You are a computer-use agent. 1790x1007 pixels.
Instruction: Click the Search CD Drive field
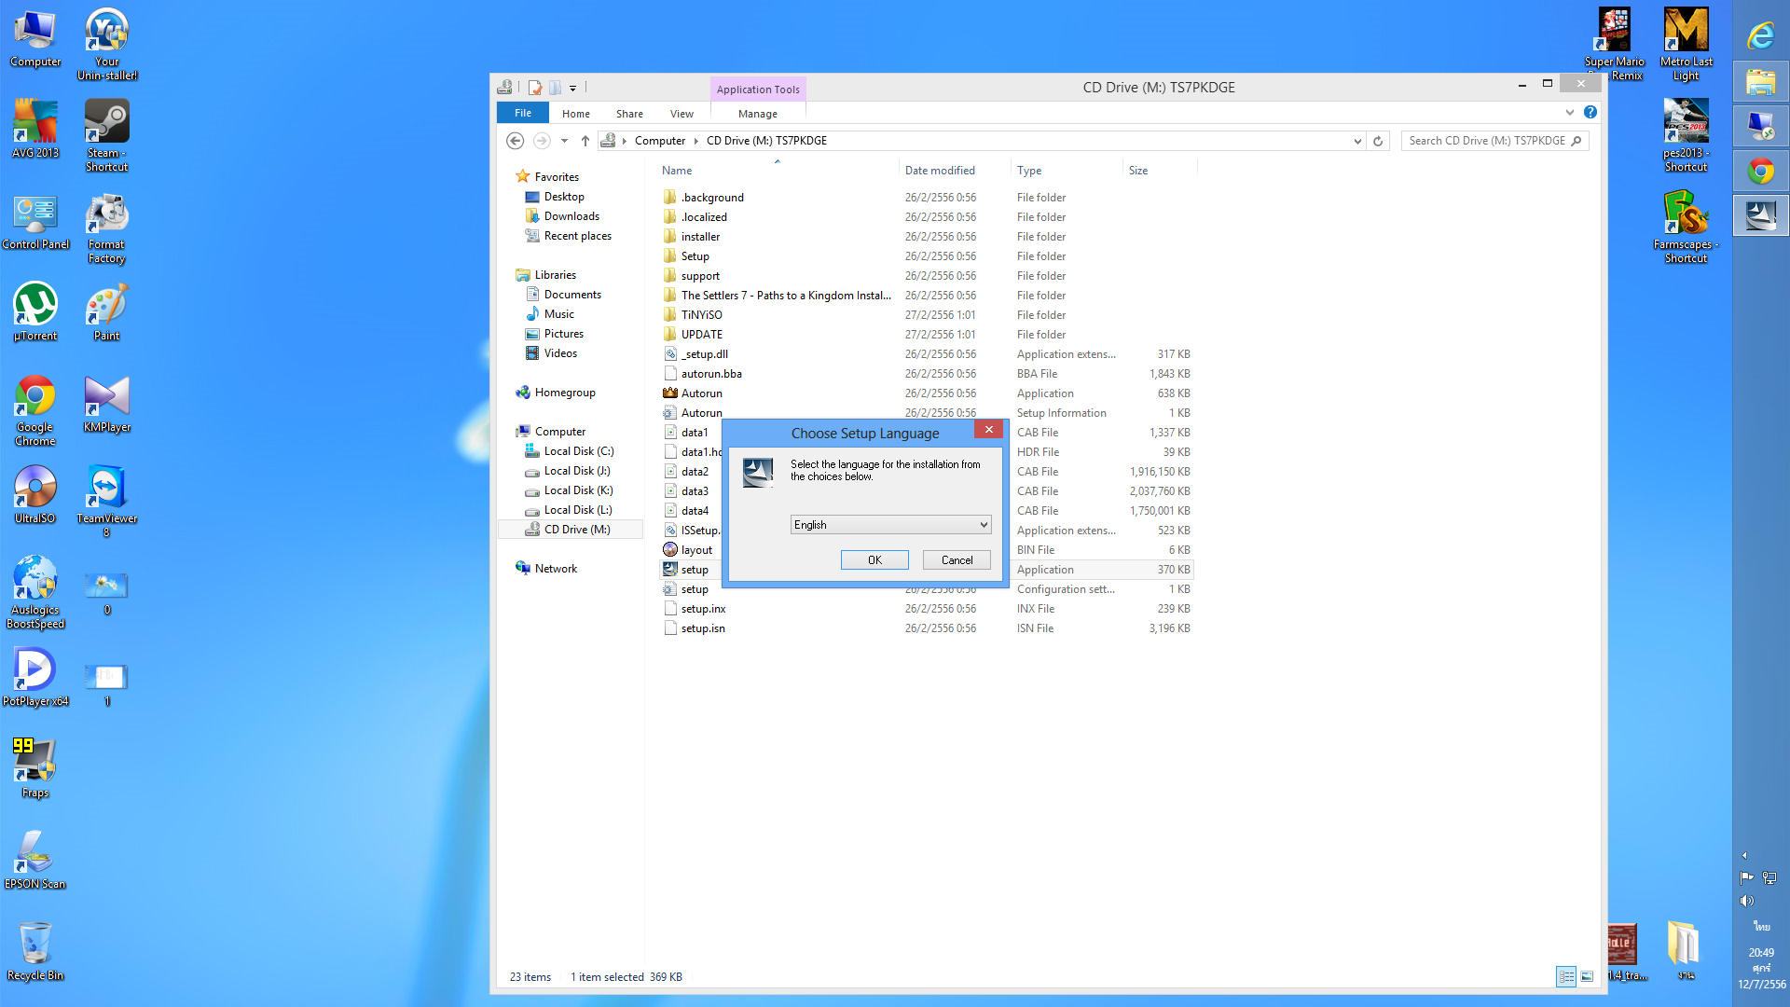pyautogui.click(x=1487, y=141)
